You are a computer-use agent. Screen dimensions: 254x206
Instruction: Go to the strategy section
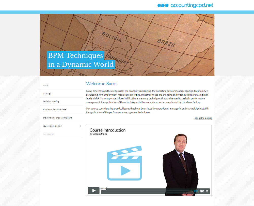click(47, 93)
